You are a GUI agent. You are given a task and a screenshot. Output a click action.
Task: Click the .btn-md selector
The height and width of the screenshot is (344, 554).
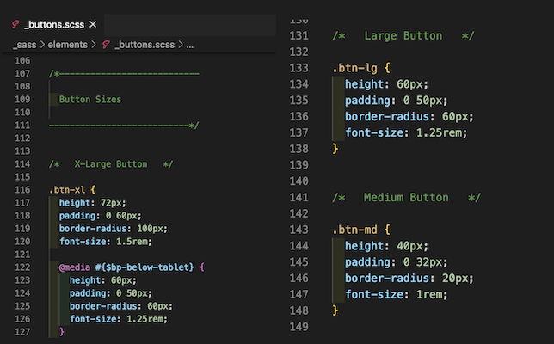coord(354,230)
